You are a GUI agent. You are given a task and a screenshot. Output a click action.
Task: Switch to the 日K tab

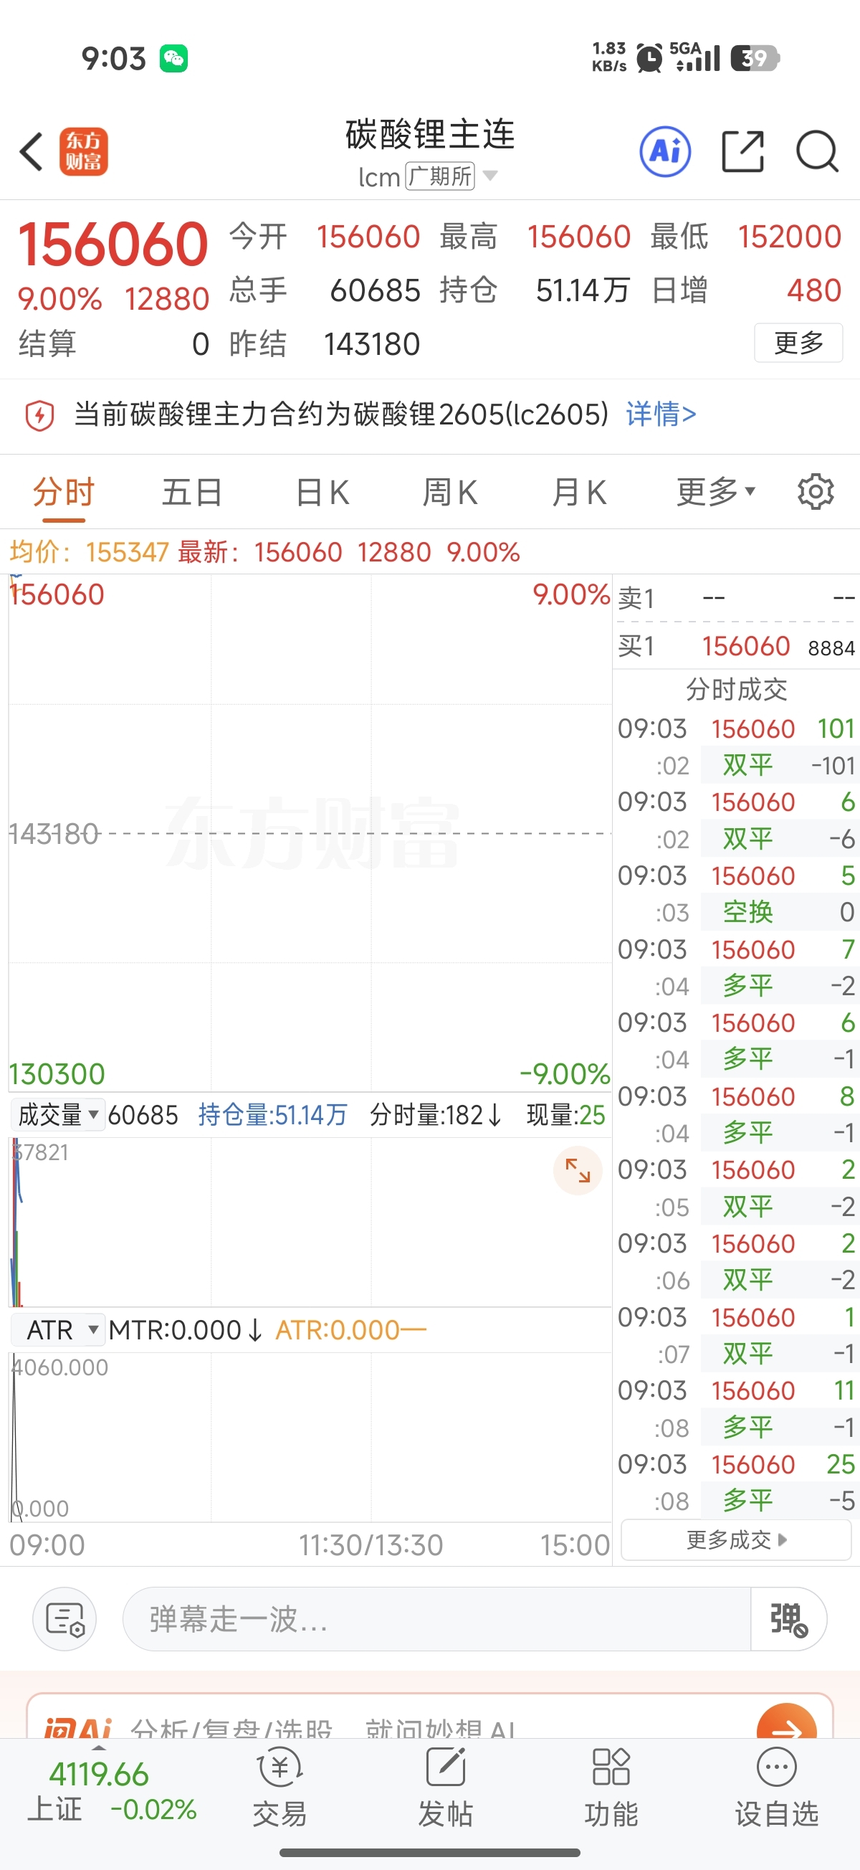click(323, 492)
